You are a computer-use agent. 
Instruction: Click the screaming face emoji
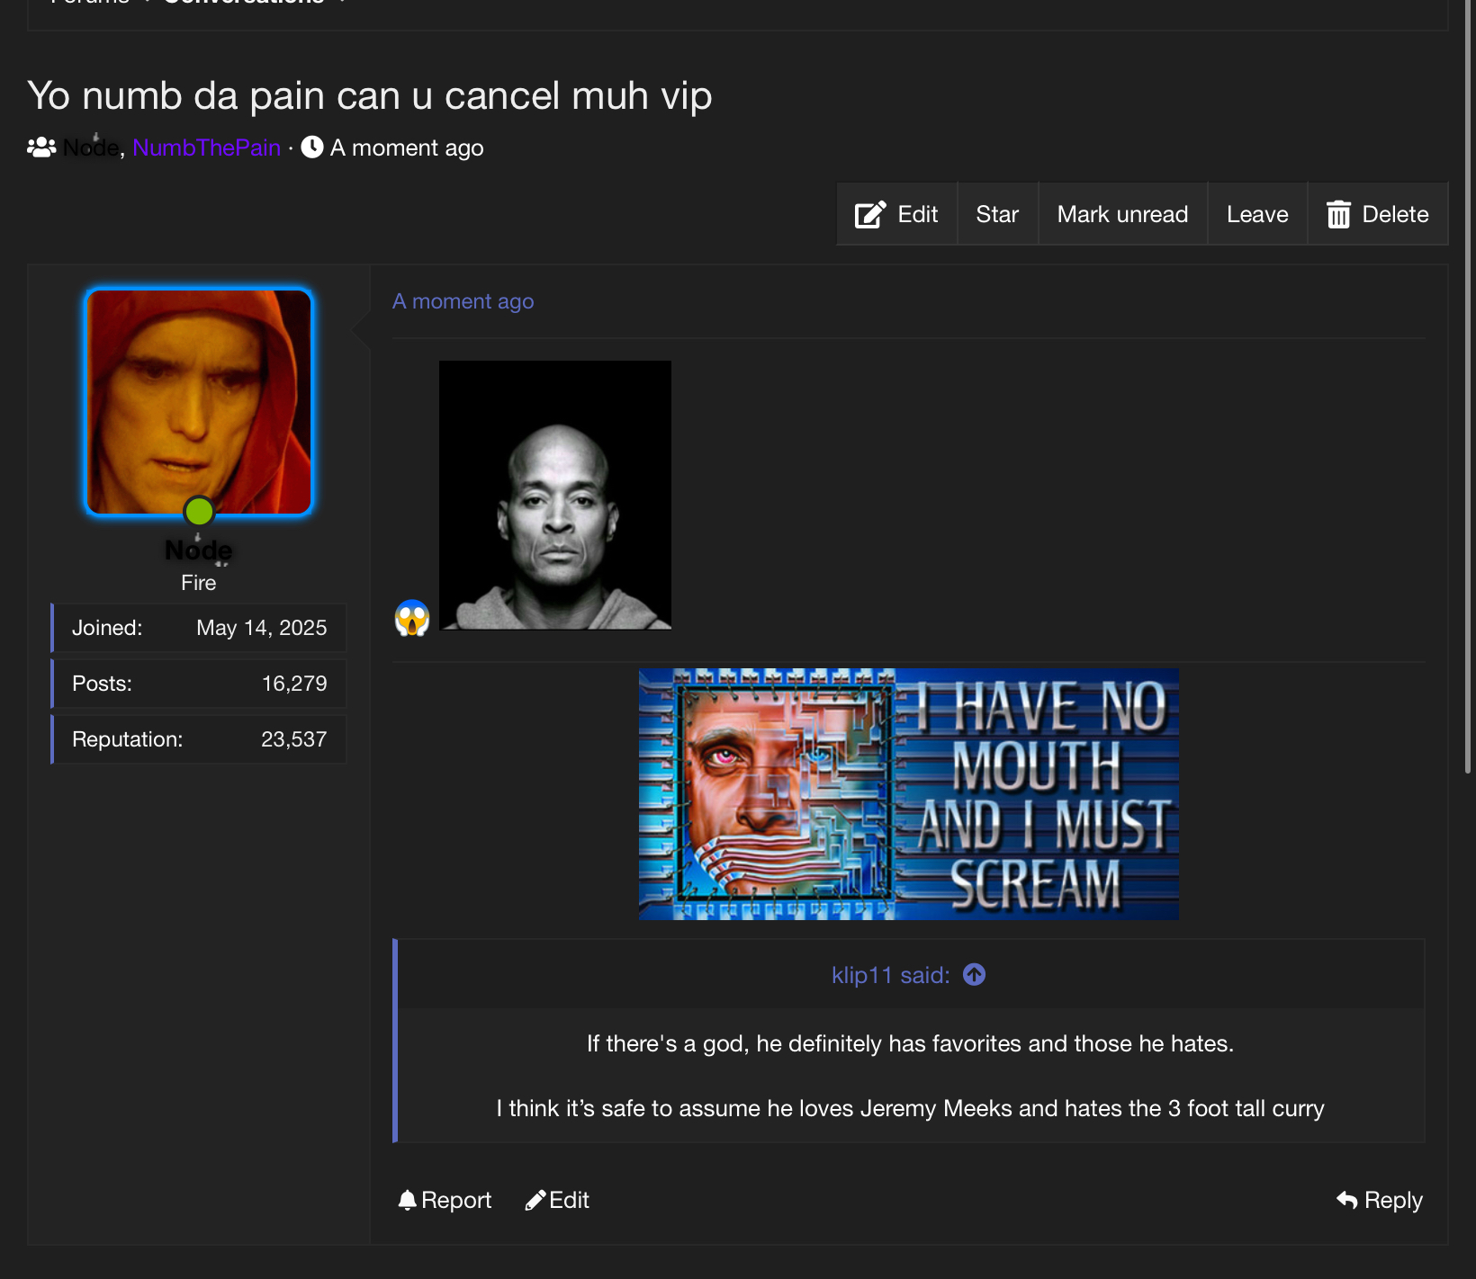[x=412, y=618]
